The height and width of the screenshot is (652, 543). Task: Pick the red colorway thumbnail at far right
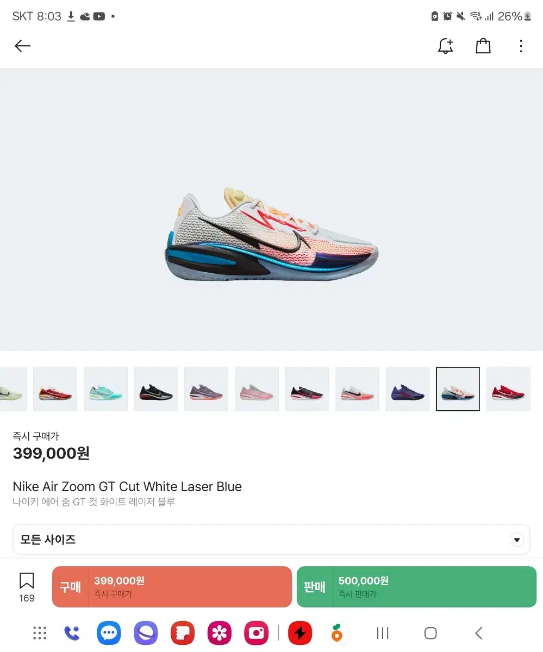(x=508, y=389)
